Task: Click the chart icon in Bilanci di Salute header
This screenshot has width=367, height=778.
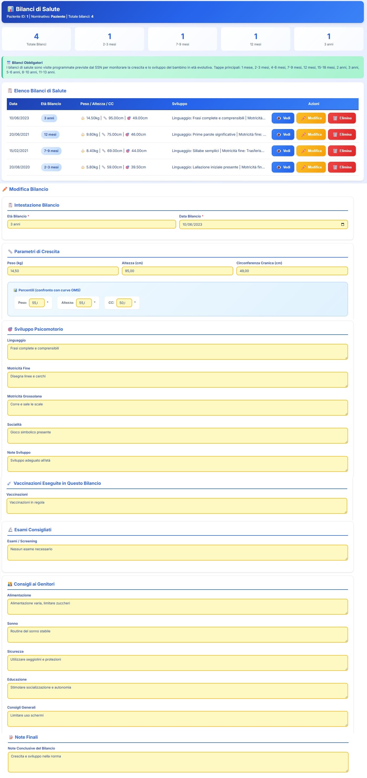Action: [11, 9]
